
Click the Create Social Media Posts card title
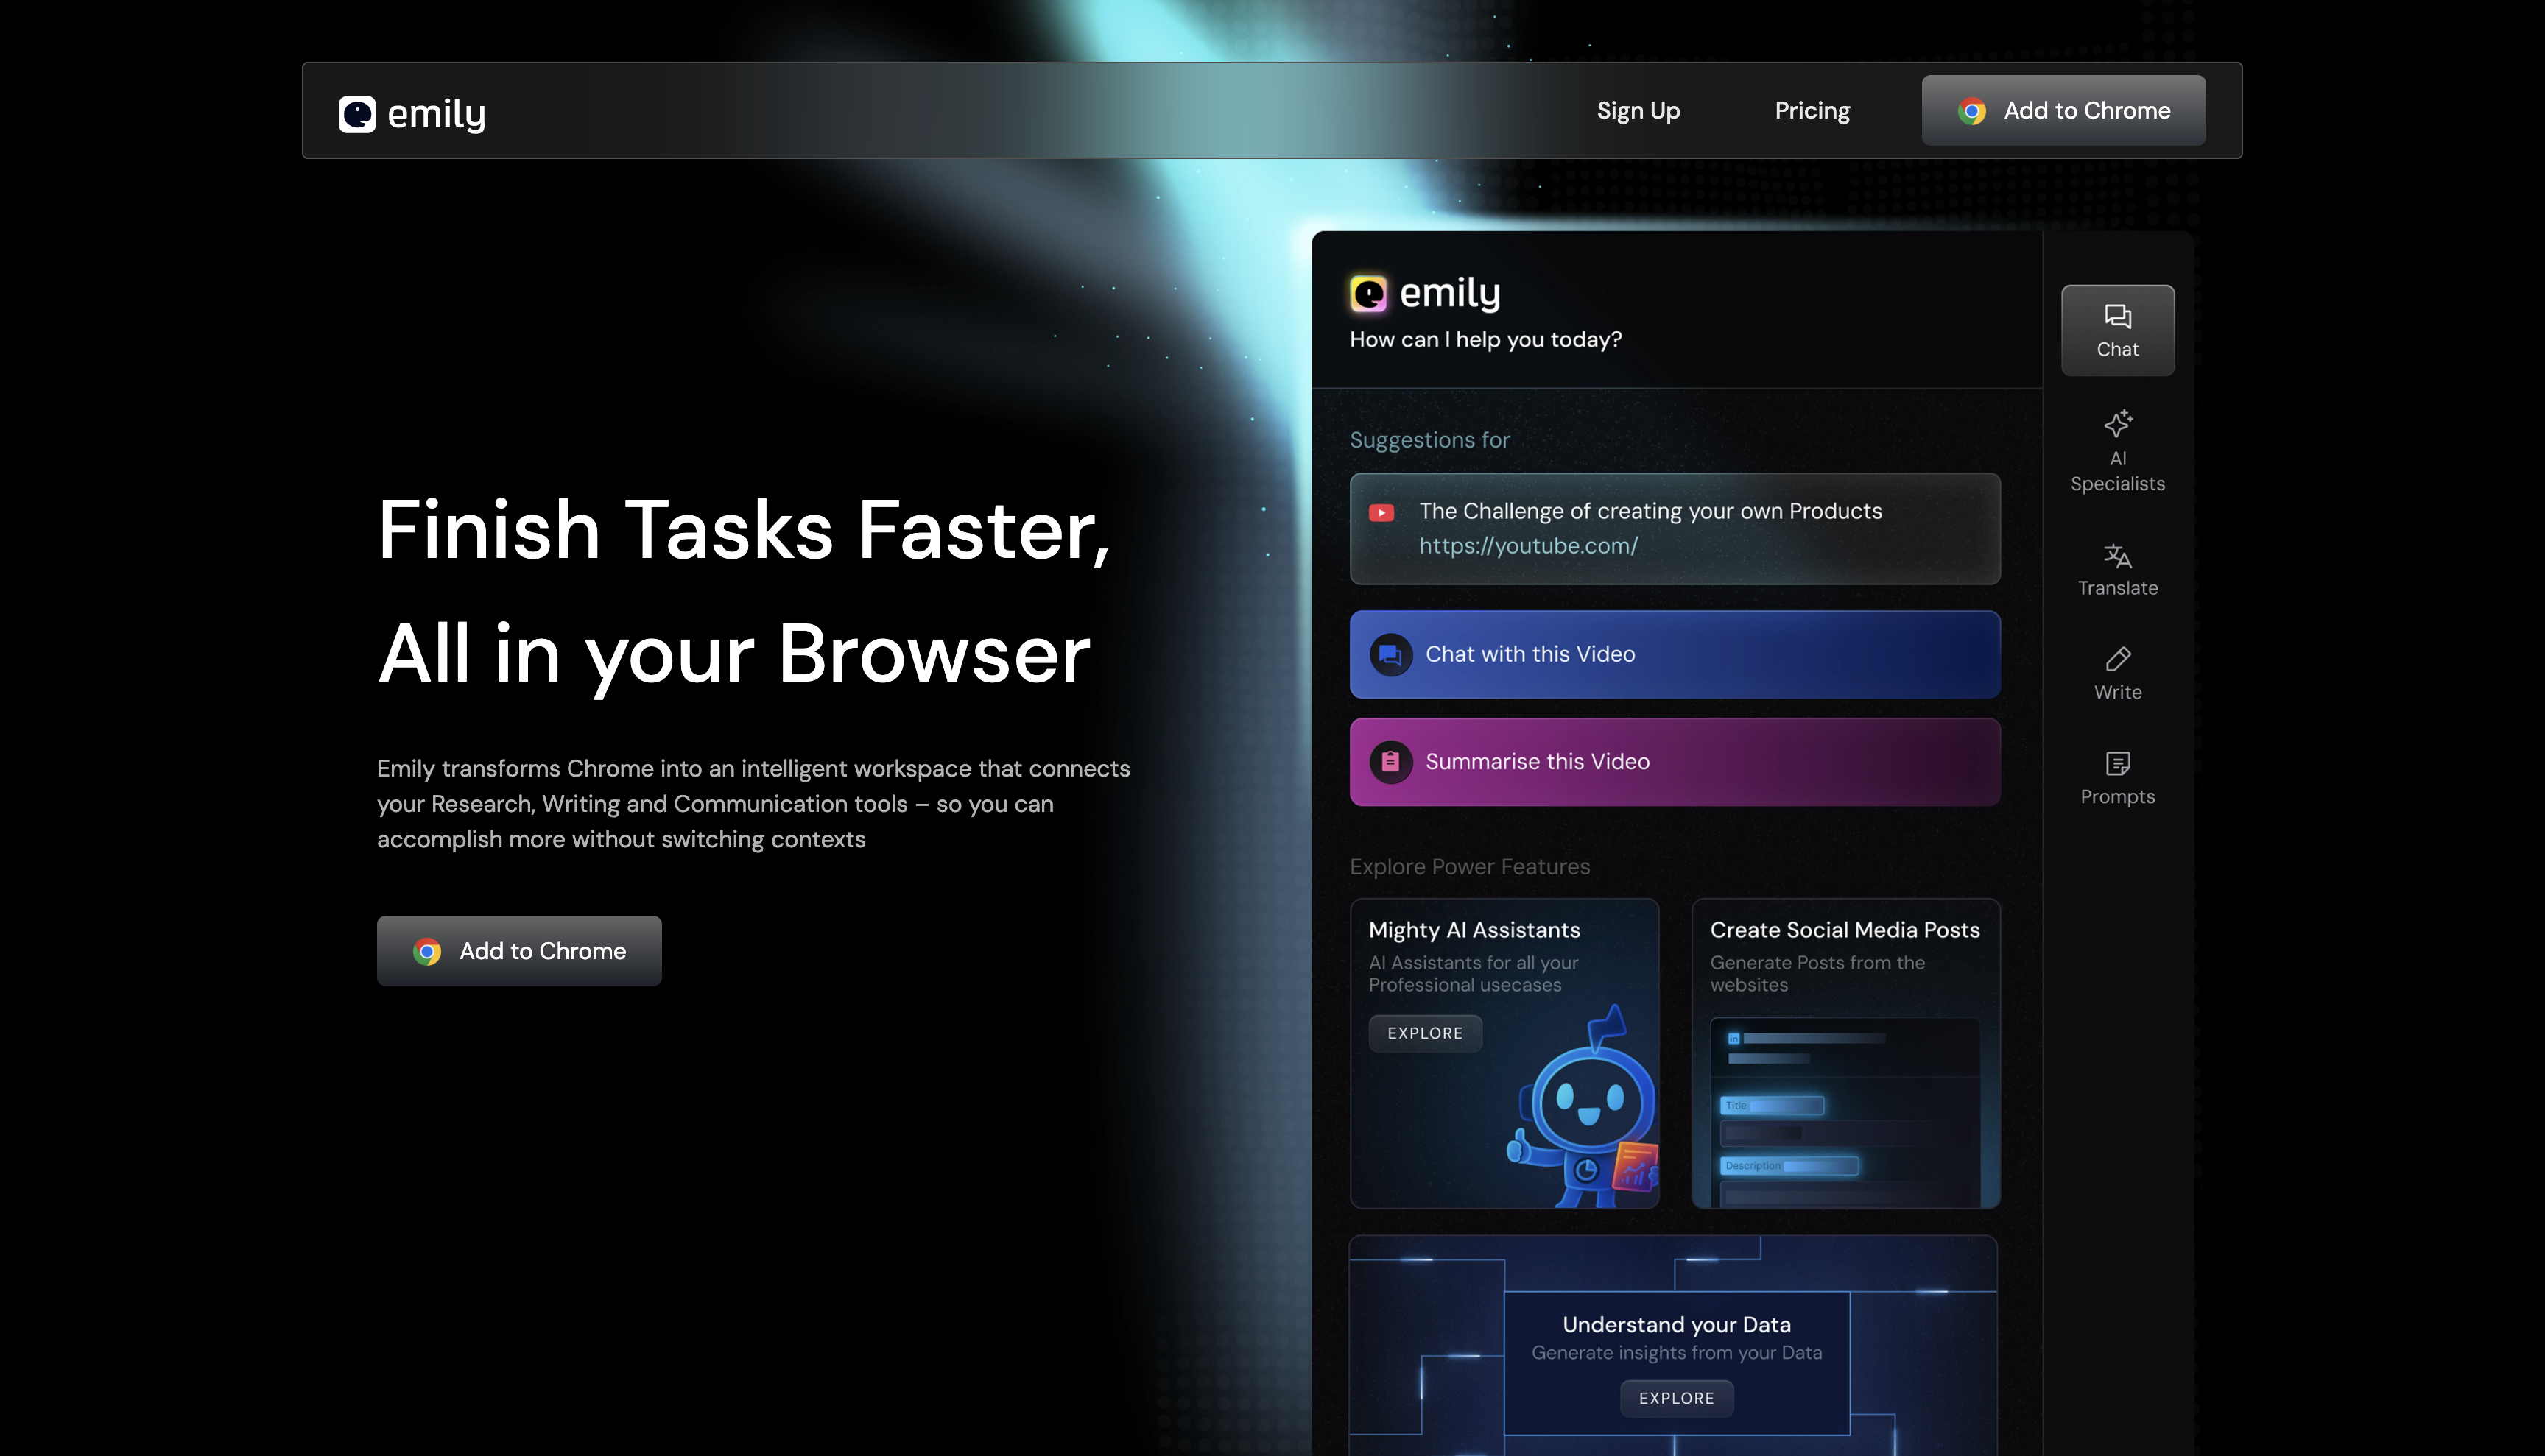point(1845,931)
